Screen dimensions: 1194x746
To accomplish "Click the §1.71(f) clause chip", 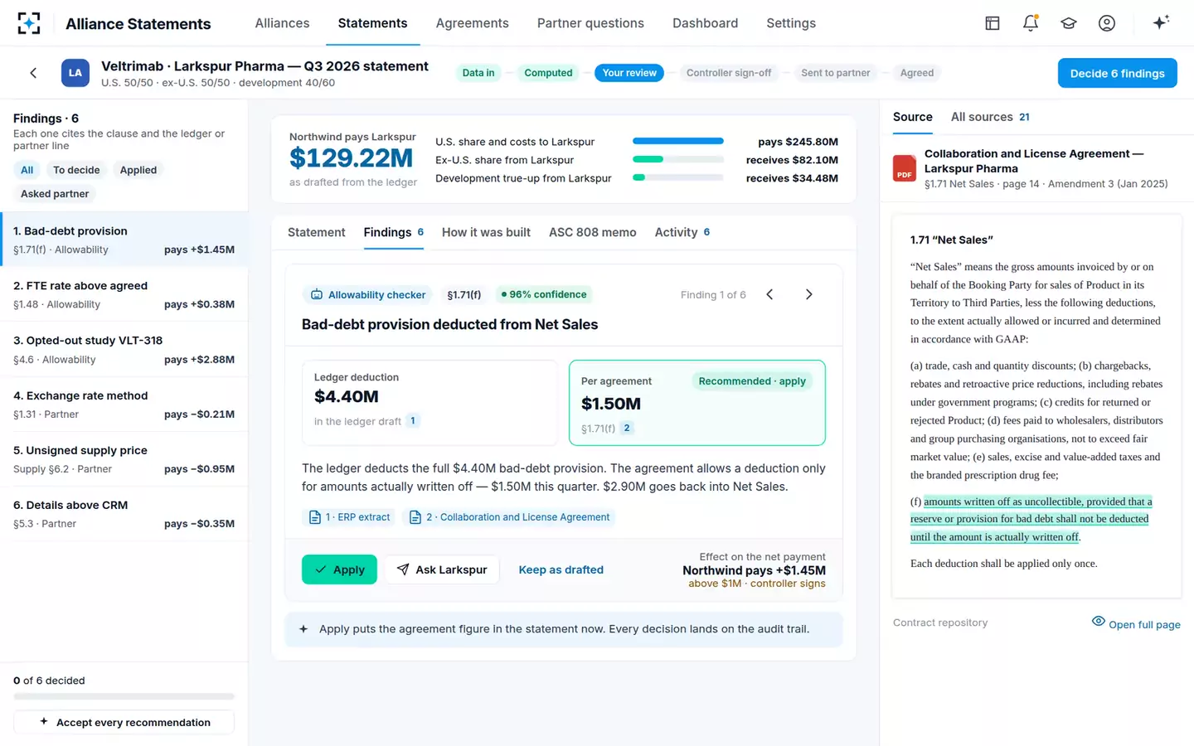I will pyautogui.click(x=464, y=294).
